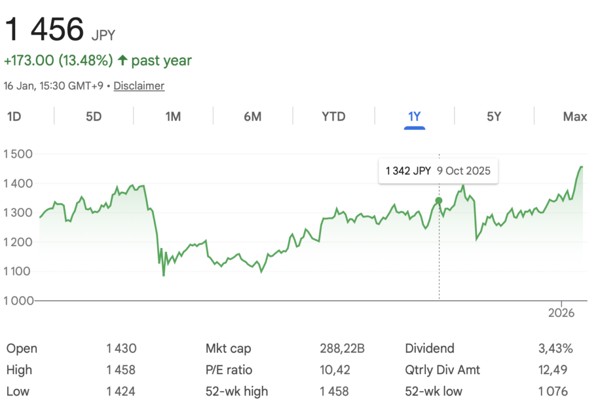This screenshot has width=600, height=410.
Task: Open the Disclaimer link
Action: click(139, 86)
